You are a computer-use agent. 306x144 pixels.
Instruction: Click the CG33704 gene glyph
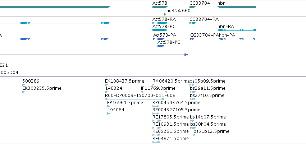coord(193,7)
